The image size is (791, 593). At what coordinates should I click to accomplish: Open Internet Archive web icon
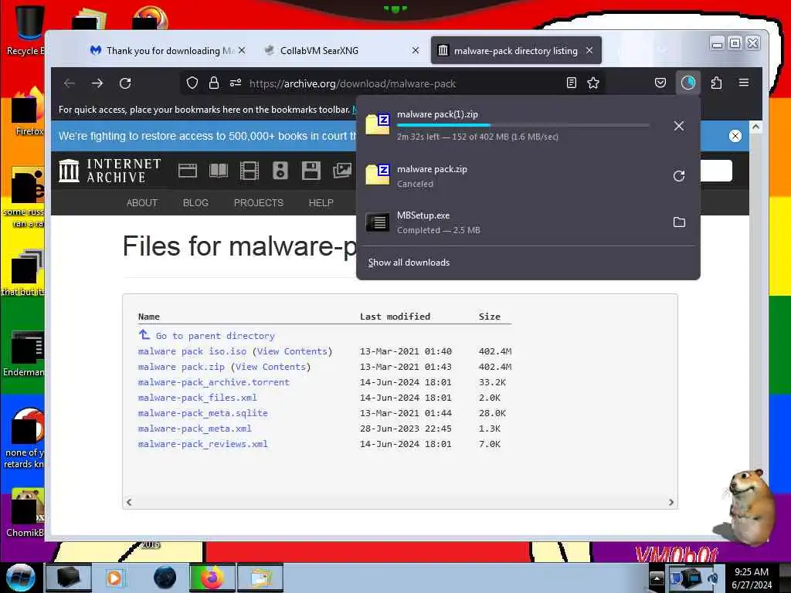pyautogui.click(x=187, y=171)
